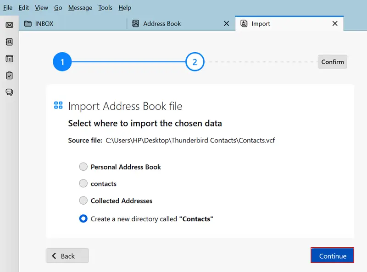This screenshot has width=367, height=272.
Task: Expand the Message menu
Action: click(x=80, y=7)
